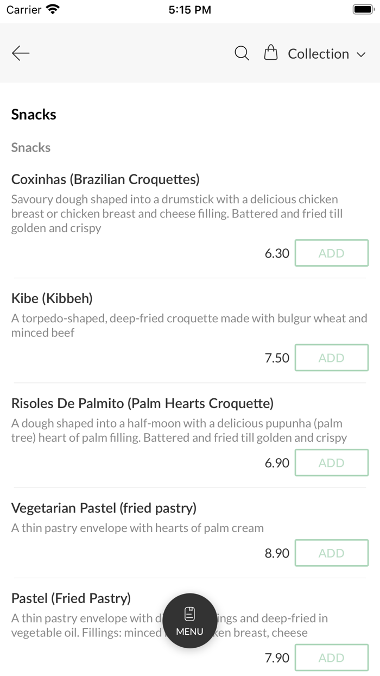Tap the Wi-Fi icon in status bar
This screenshot has width=380, height=676.
click(x=52, y=9)
